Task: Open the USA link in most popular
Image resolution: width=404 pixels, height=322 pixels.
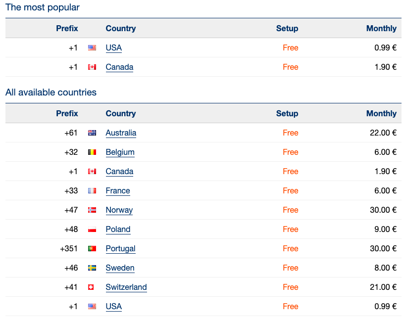Action: [x=114, y=48]
